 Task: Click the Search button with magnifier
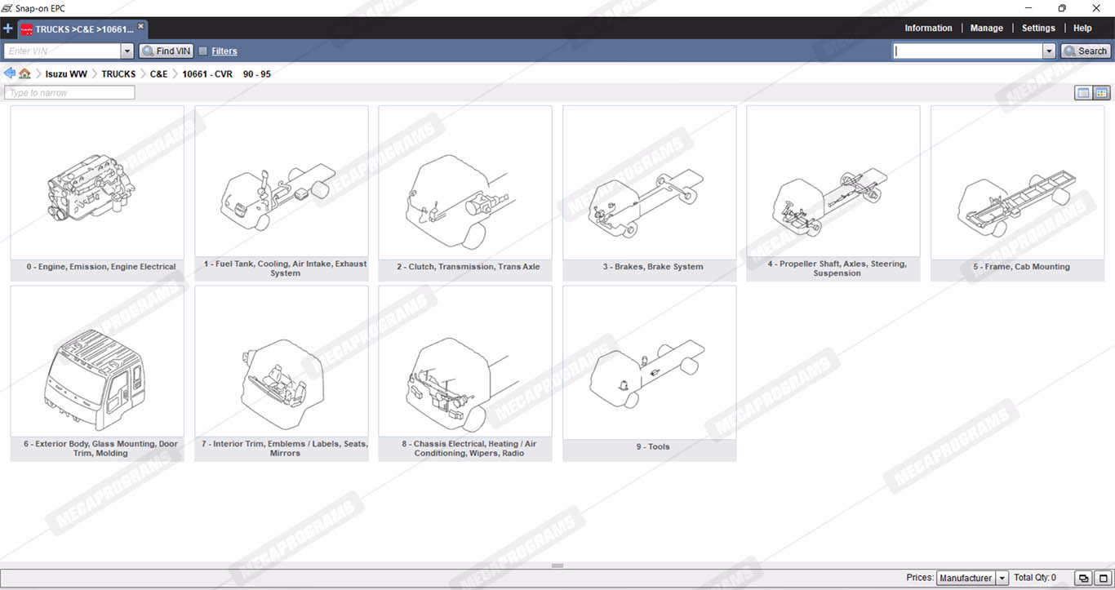tap(1086, 51)
